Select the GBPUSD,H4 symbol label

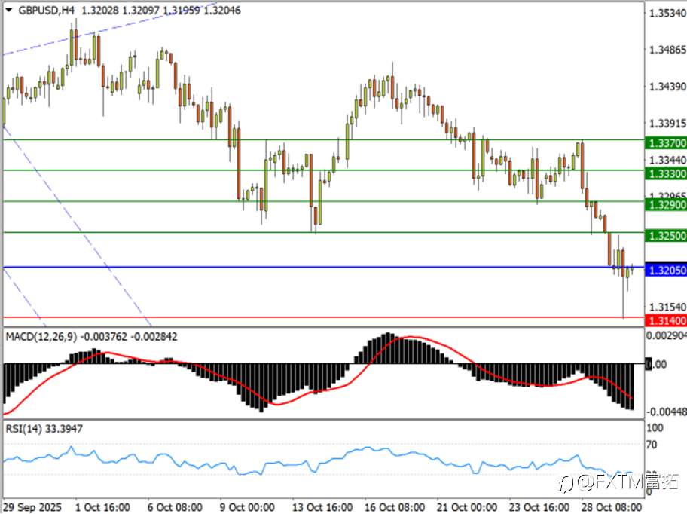(47, 10)
